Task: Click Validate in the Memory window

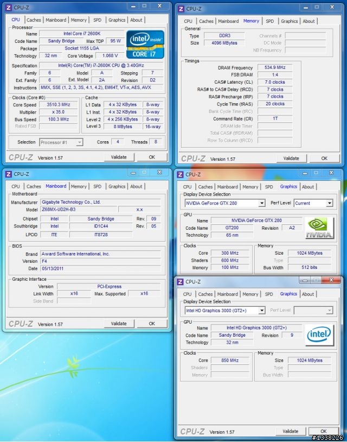Action: click(291, 158)
